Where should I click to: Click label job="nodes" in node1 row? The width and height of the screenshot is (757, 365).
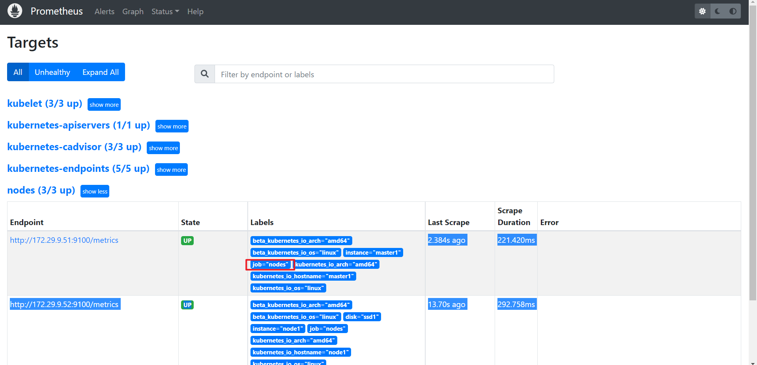pos(327,328)
